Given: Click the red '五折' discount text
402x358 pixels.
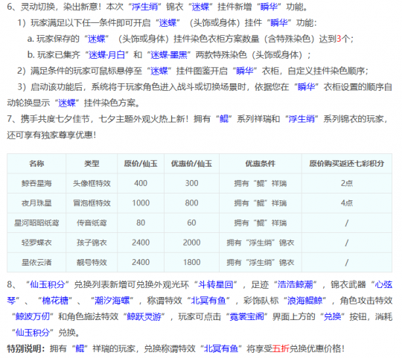Looking at the screenshot, I should pos(281,348).
